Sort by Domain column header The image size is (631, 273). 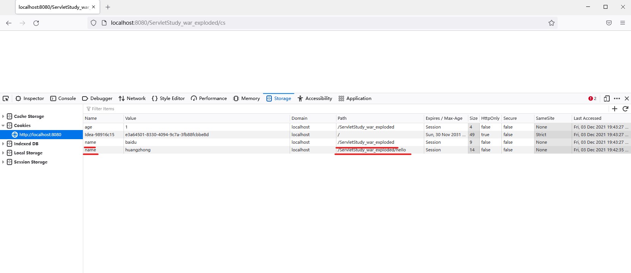click(x=313, y=118)
